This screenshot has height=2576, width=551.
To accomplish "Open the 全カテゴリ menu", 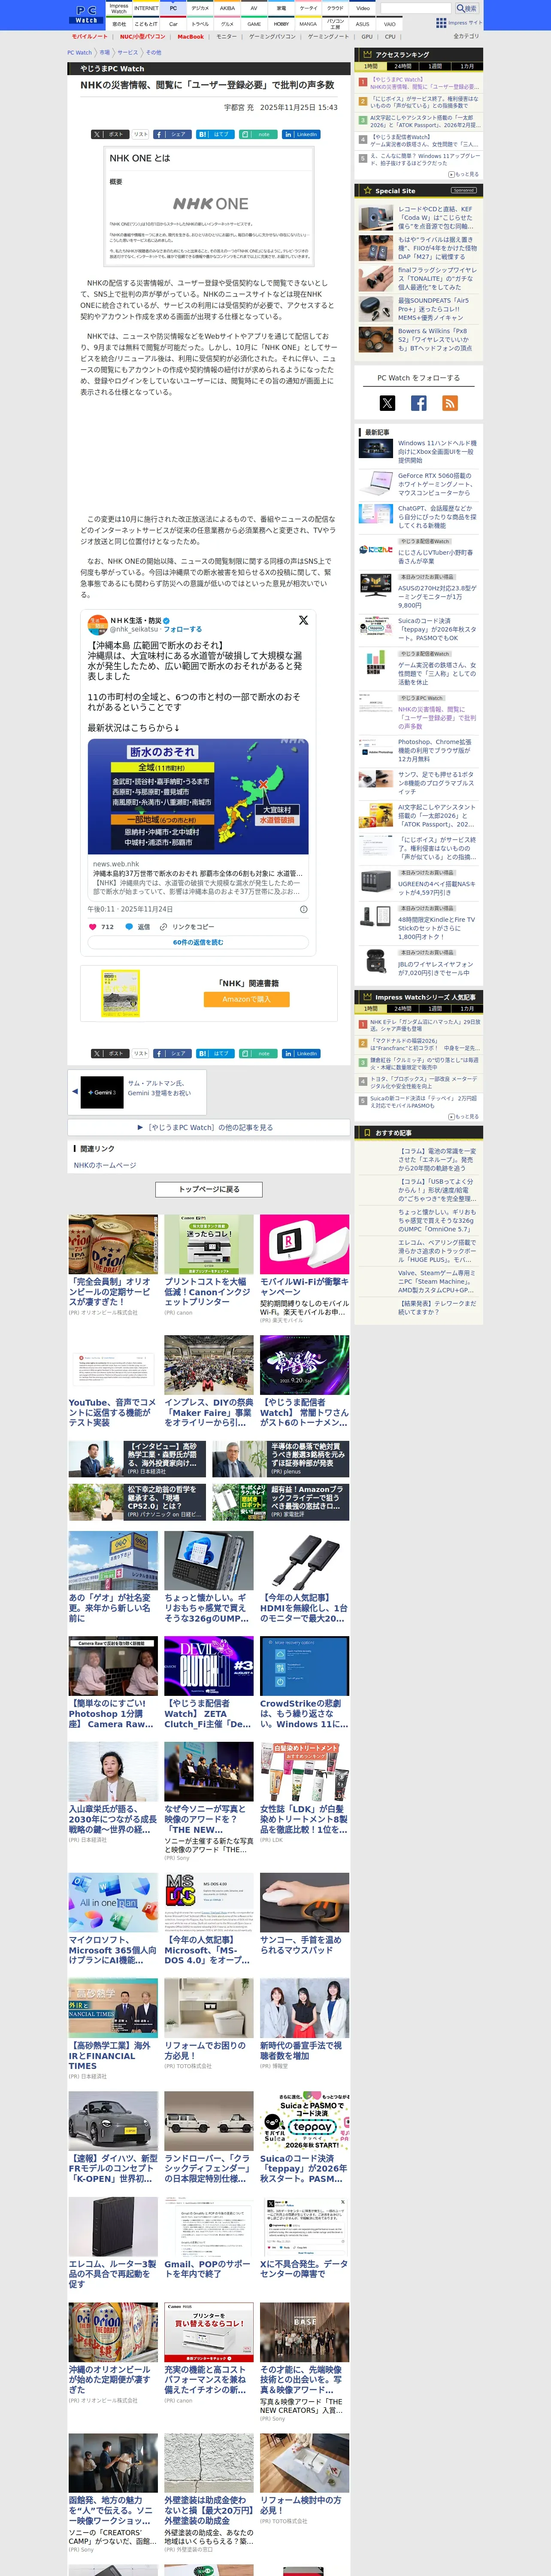I will pos(466,36).
